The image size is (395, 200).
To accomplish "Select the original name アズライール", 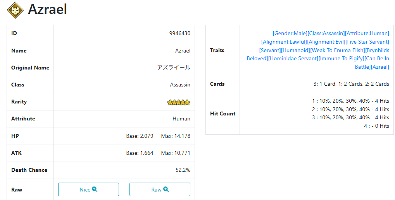I will point(174,68).
